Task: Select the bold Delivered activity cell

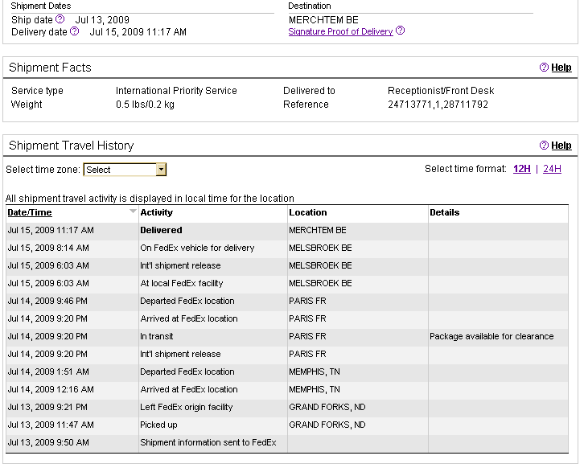Action: point(161,230)
